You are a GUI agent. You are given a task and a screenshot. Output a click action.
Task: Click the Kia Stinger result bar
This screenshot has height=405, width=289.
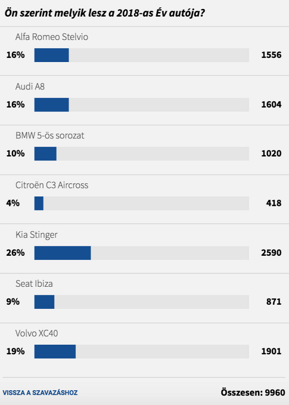pyautogui.click(x=141, y=253)
